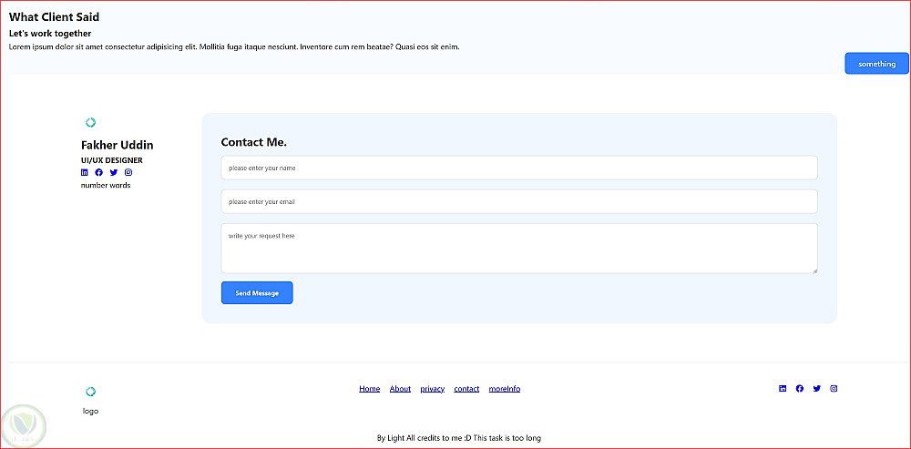Open Facebook icon under UI/UX DESIGNER
The height and width of the screenshot is (449, 911).
(99, 172)
